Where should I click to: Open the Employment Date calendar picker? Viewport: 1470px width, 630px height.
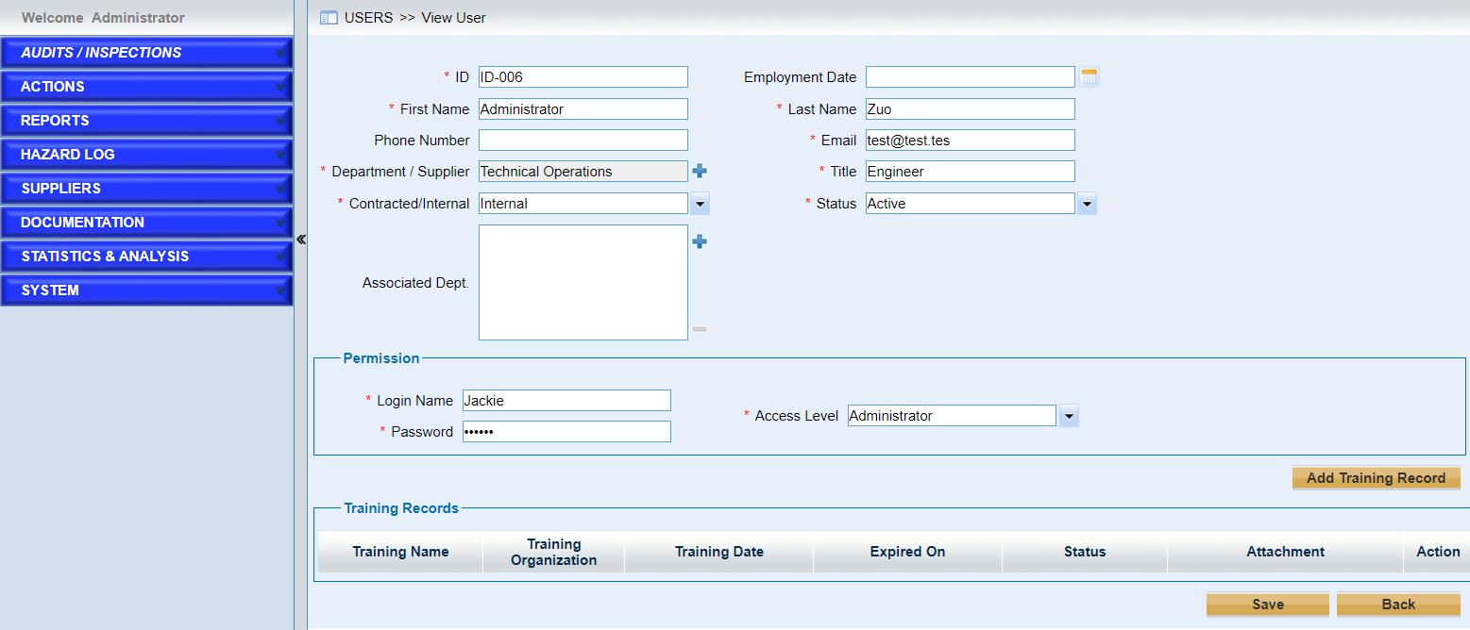point(1089,77)
